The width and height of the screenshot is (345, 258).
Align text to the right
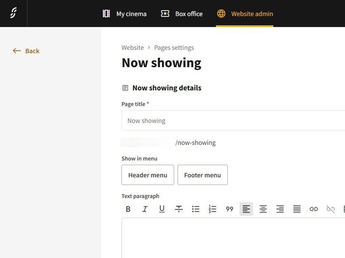(280, 209)
